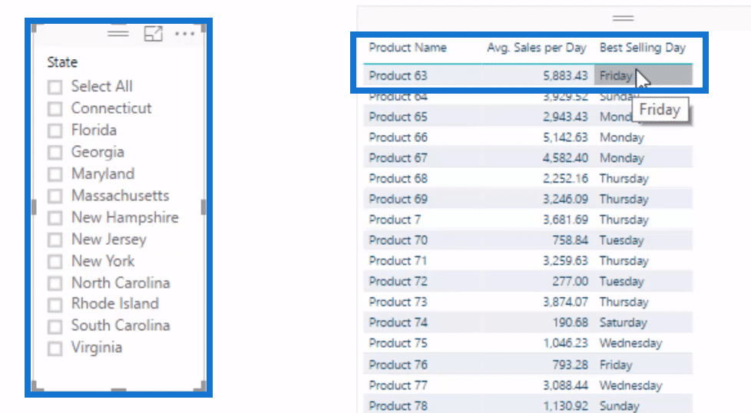Open Focus mode on the State slicer
Screen dimensions: 751x413
click(154, 34)
